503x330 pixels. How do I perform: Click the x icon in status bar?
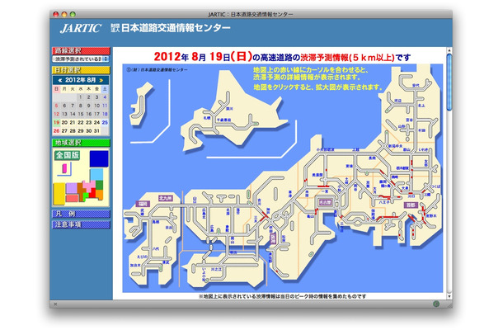[55, 304]
